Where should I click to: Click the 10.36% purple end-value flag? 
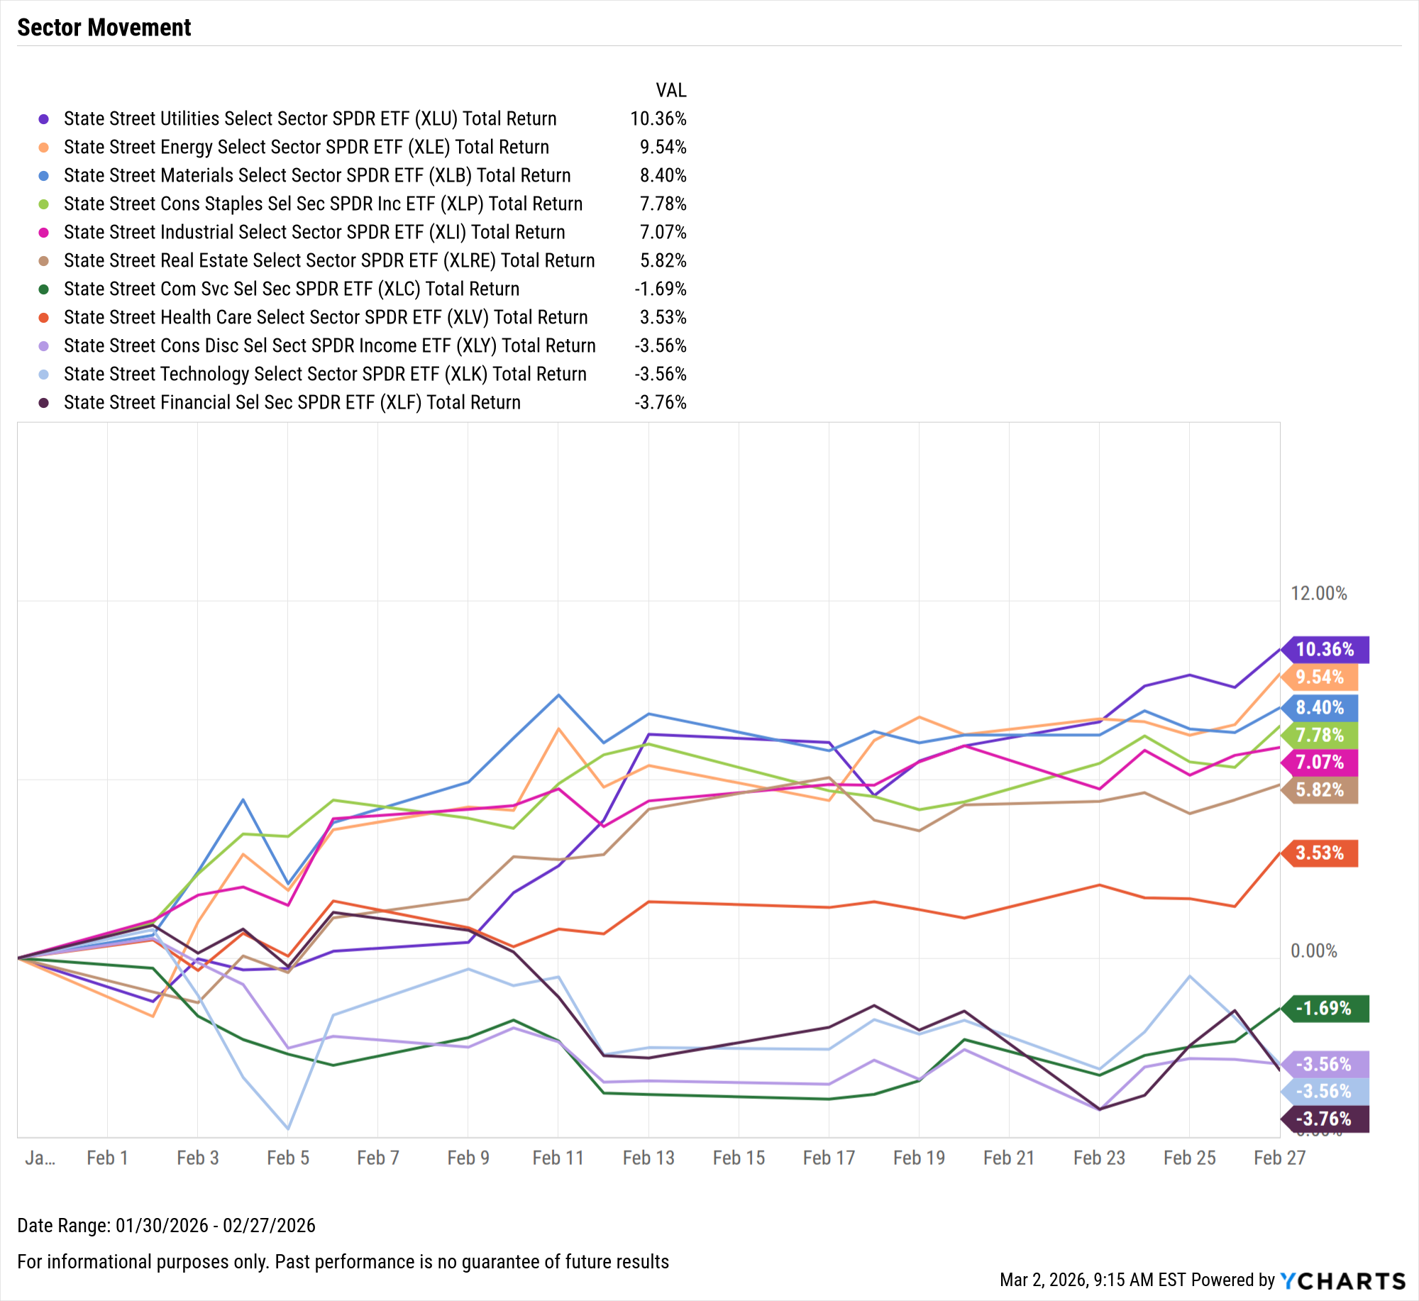point(1325,650)
